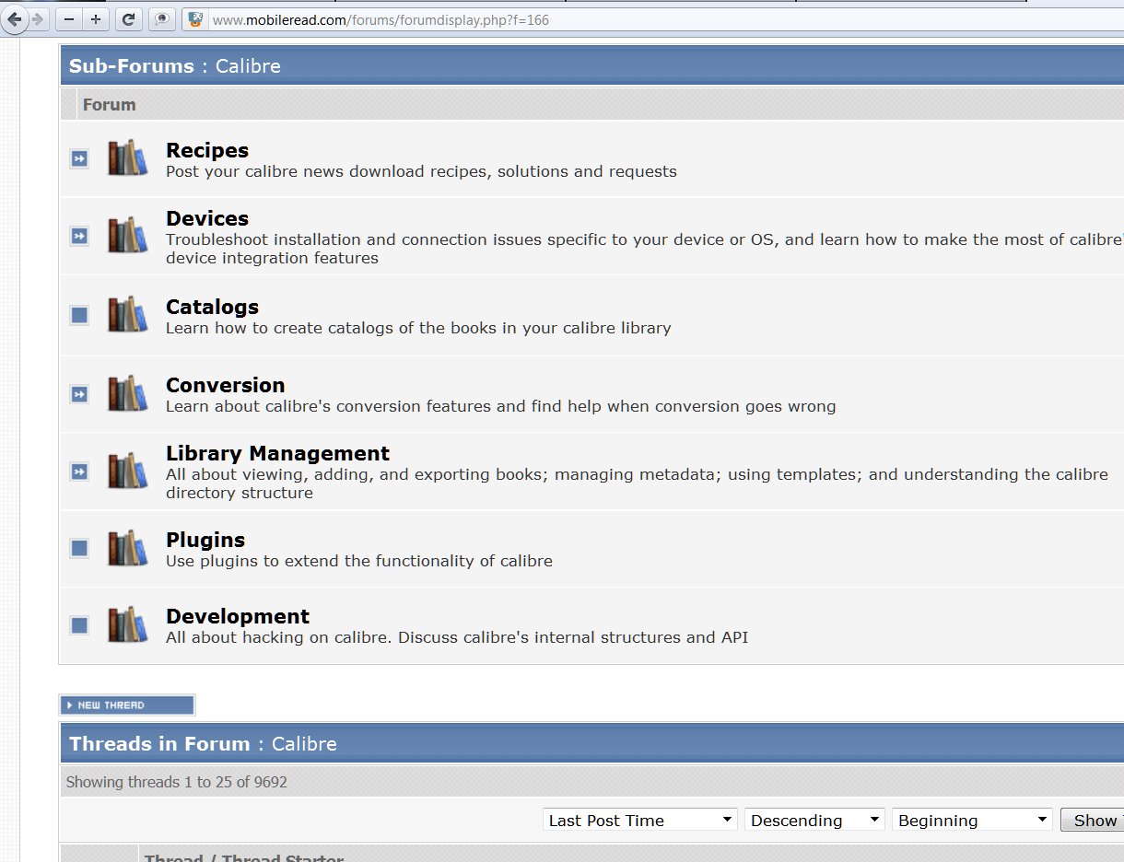Image resolution: width=1124 pixels, height=862 pixels.
Task: Open the Descending order dropdown
Action: pos(814,820)
